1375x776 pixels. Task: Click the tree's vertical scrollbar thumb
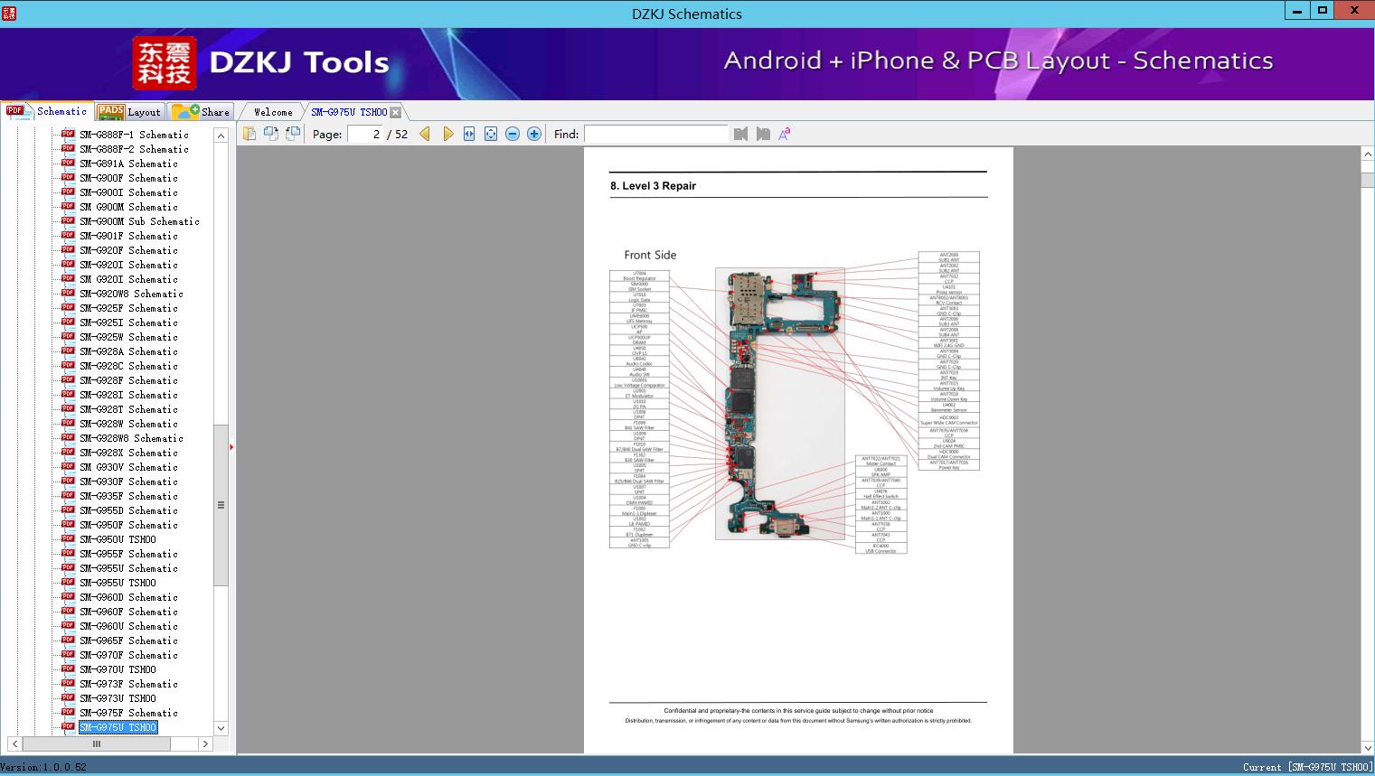(221, 505)
